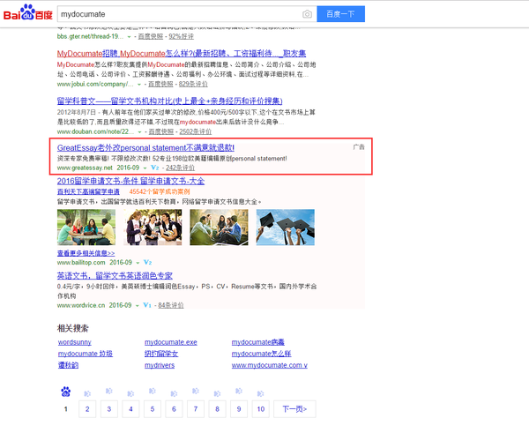This screenshot has height=433, width=529.
Task: Go to results page 9
Action: [x=239, y=409]
